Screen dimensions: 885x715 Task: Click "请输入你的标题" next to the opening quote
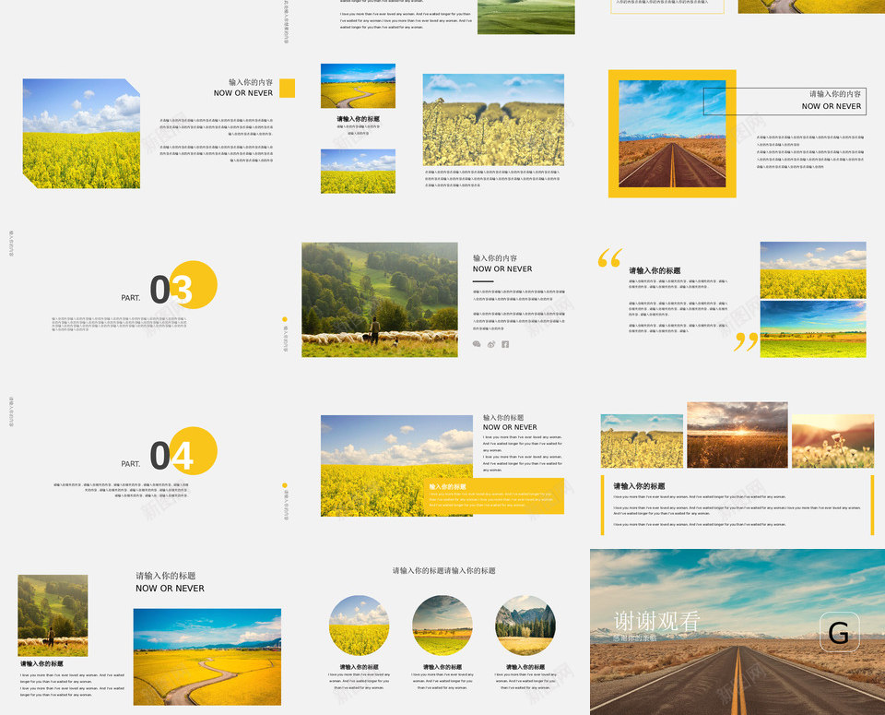coord(655,270)
